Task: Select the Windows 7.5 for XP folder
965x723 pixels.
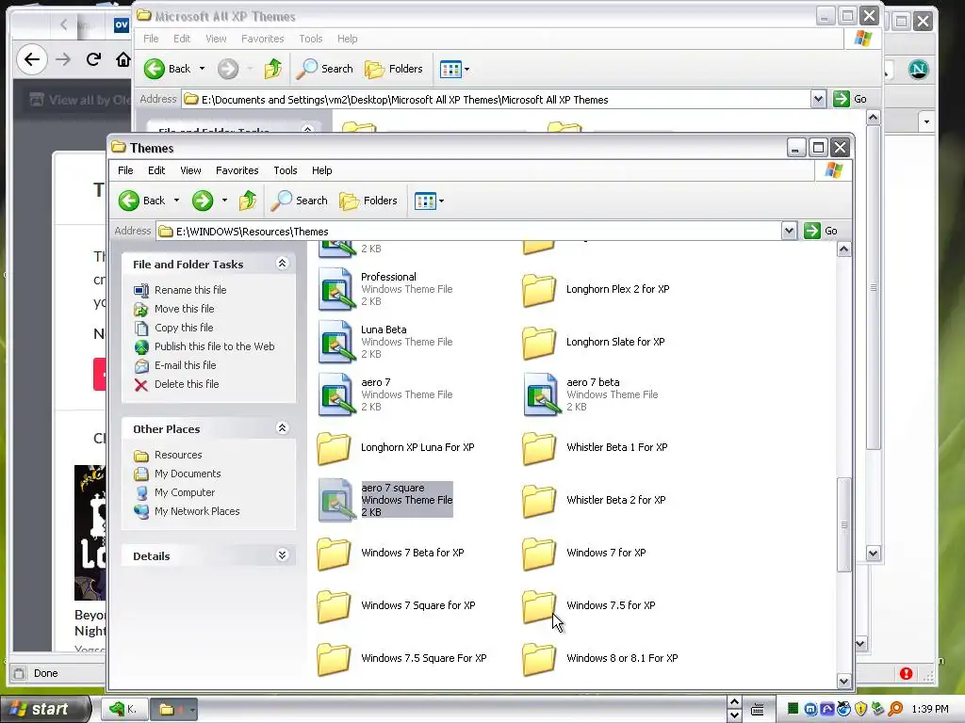Action: point(538,605)
